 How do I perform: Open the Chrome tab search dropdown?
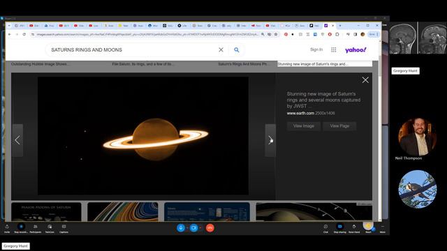click(x=9, y=26)
